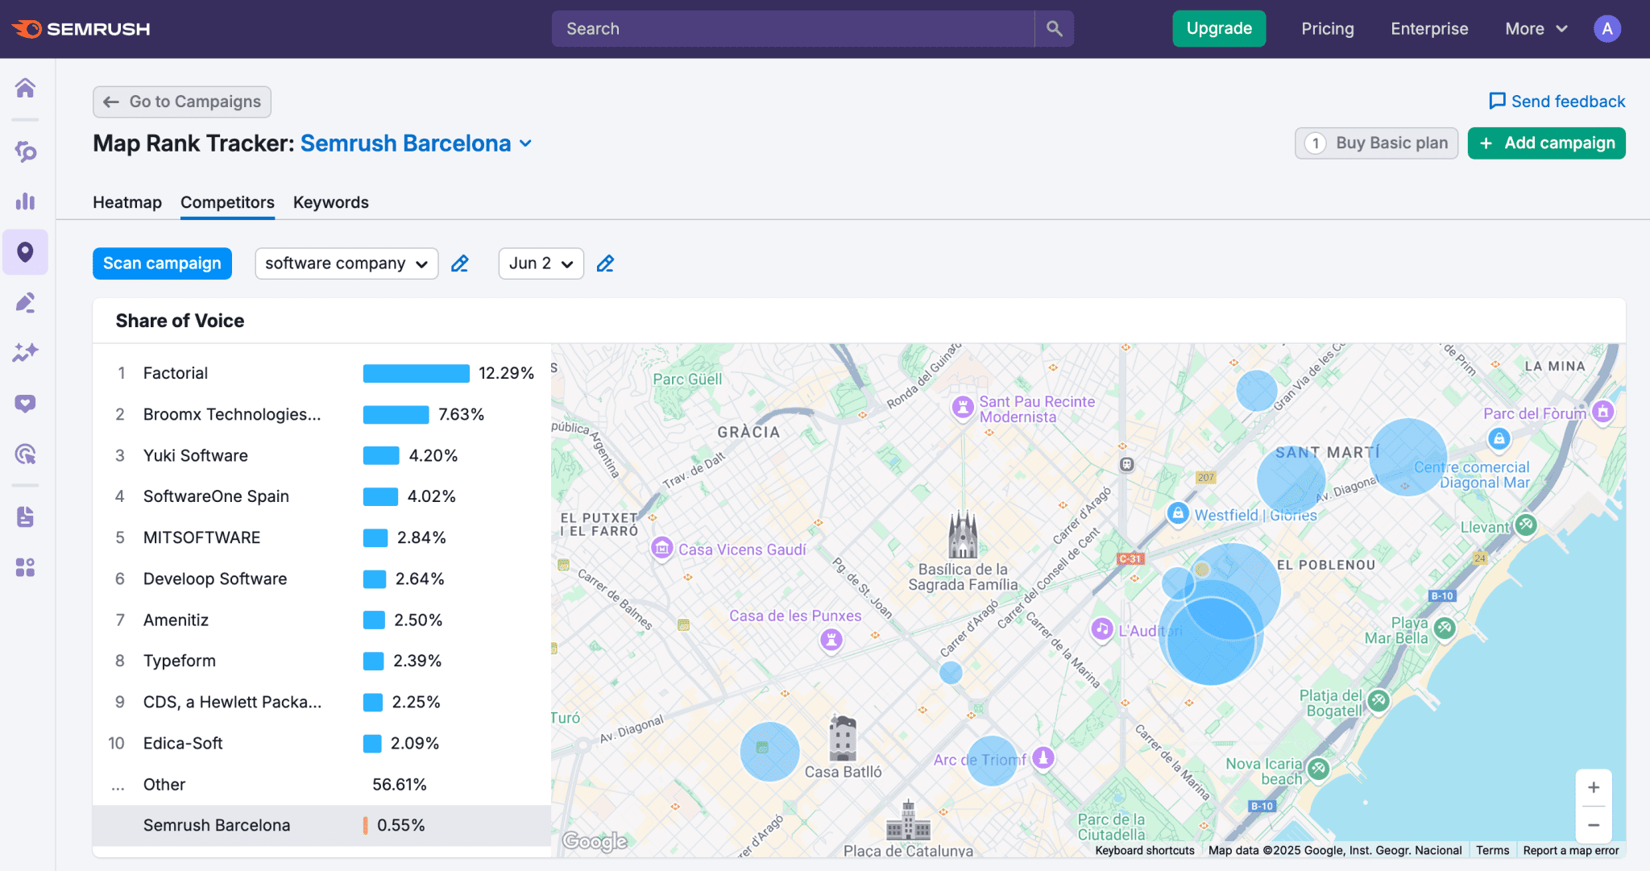Open the Home icon in the sidebar
The width and height of the screenshot is (1650, 871).
pos(25,89)
